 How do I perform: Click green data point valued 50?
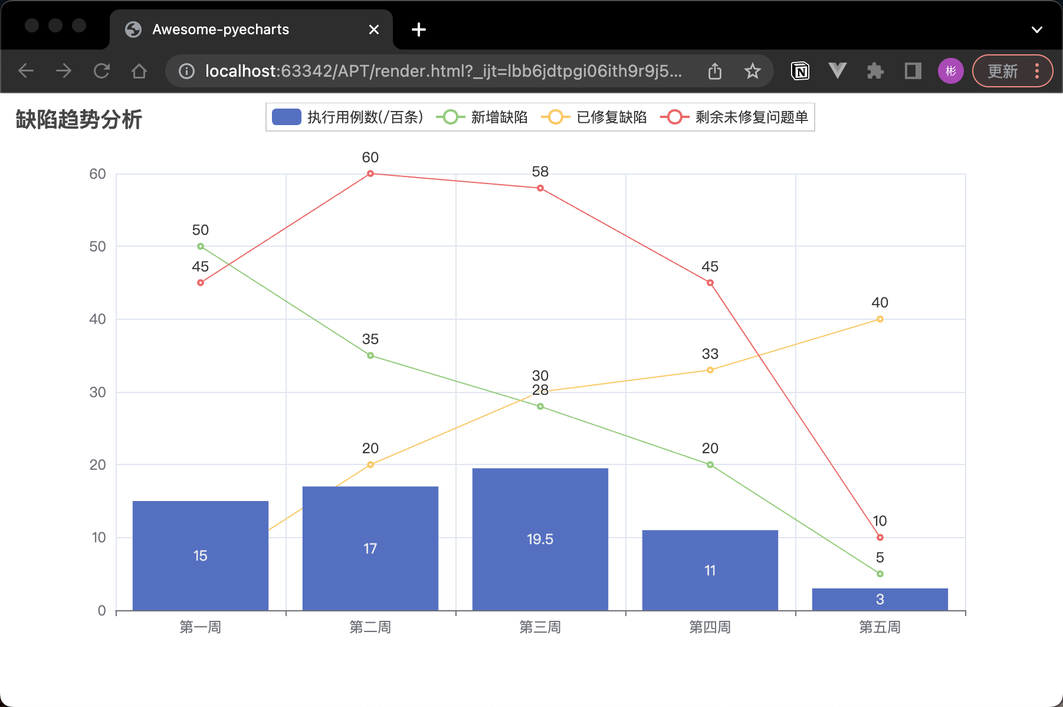(201, 246)
